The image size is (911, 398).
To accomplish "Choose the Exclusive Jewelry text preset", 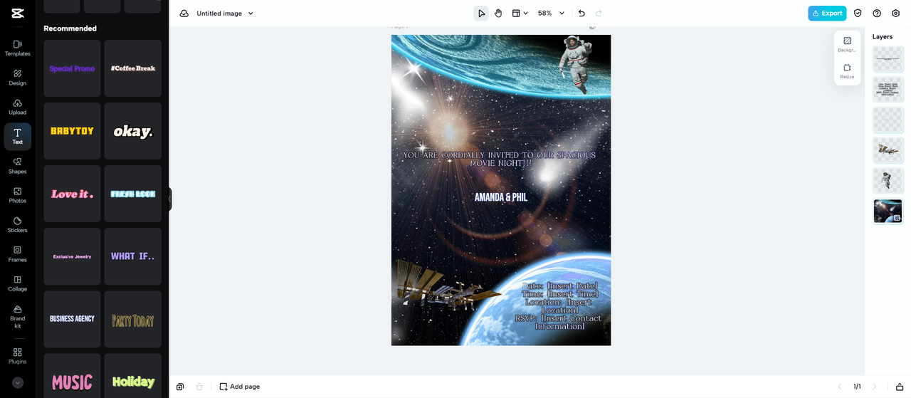I will (72, 256).
